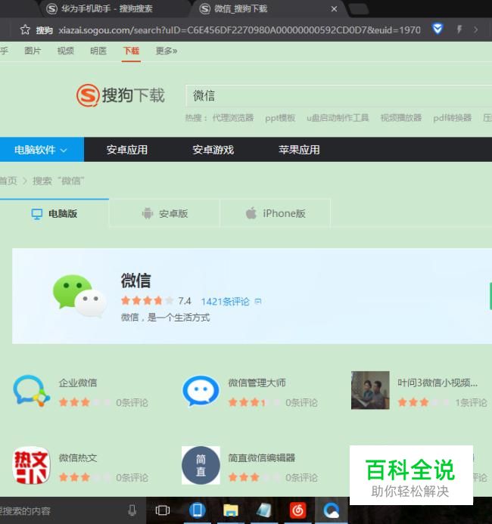The image size is (492, 524).
Task: Click the 企业微信 app icon
Action: 32,391
